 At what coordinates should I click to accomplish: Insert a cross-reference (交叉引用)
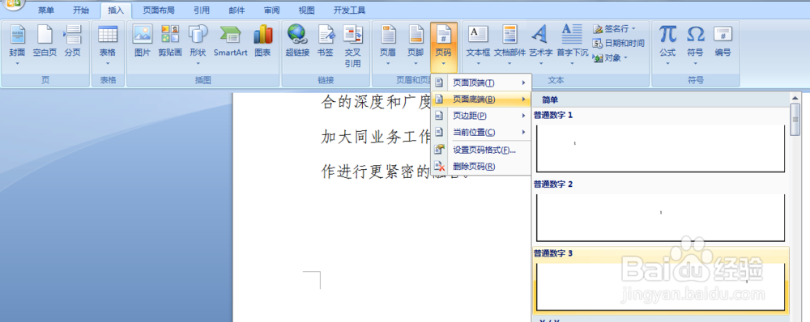pos(353,45)
